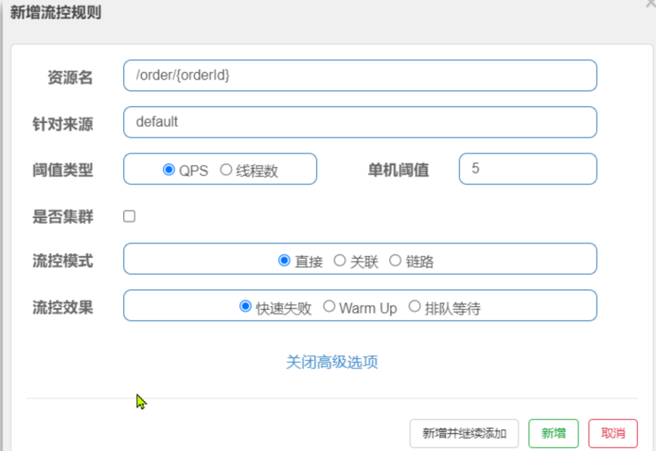Select 关联 flow control mode
Viewport: 656px width, 451px height.
pyautogui.click(x=340, y=260)
